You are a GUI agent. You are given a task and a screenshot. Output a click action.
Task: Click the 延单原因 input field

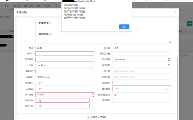pos(141,100)
